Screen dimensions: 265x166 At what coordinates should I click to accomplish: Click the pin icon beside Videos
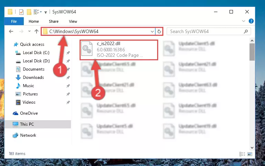pos(68,102)
